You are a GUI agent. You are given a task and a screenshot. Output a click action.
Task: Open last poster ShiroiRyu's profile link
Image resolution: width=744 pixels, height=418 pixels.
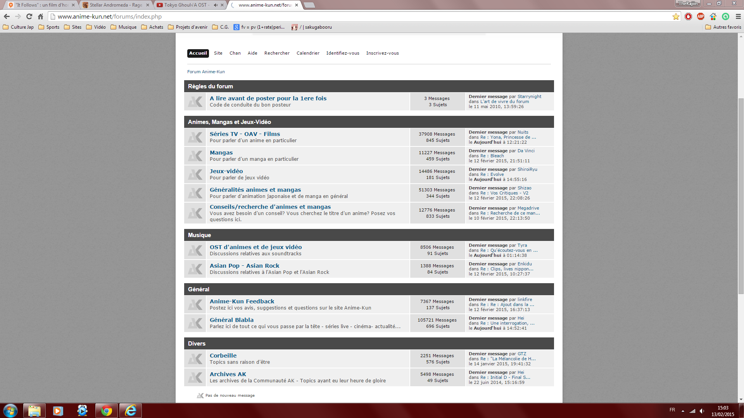[527, 169]
